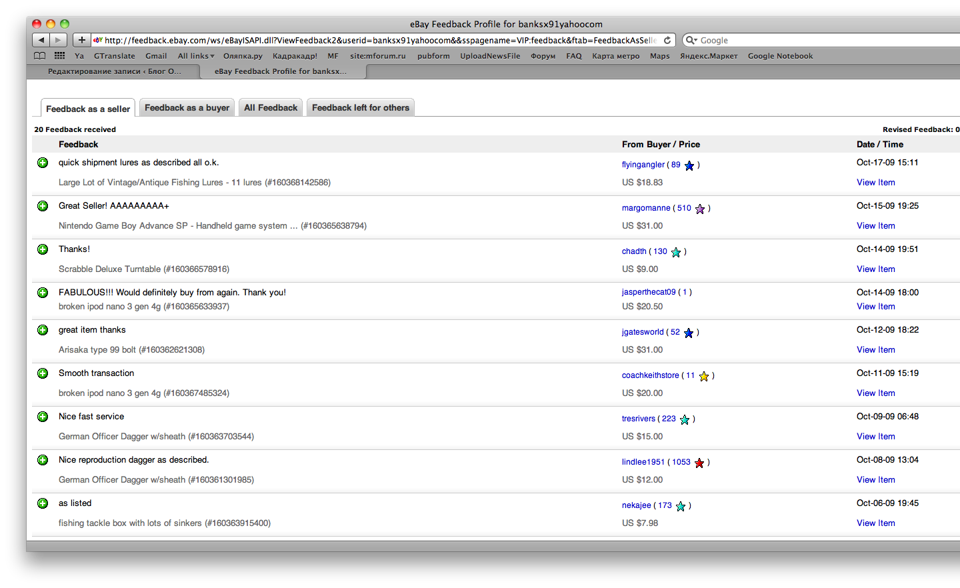The height and width of the screenshot is (588, 960).
Task: Click the 'US $18.83' price text
Action: click(x=643, y=183)
